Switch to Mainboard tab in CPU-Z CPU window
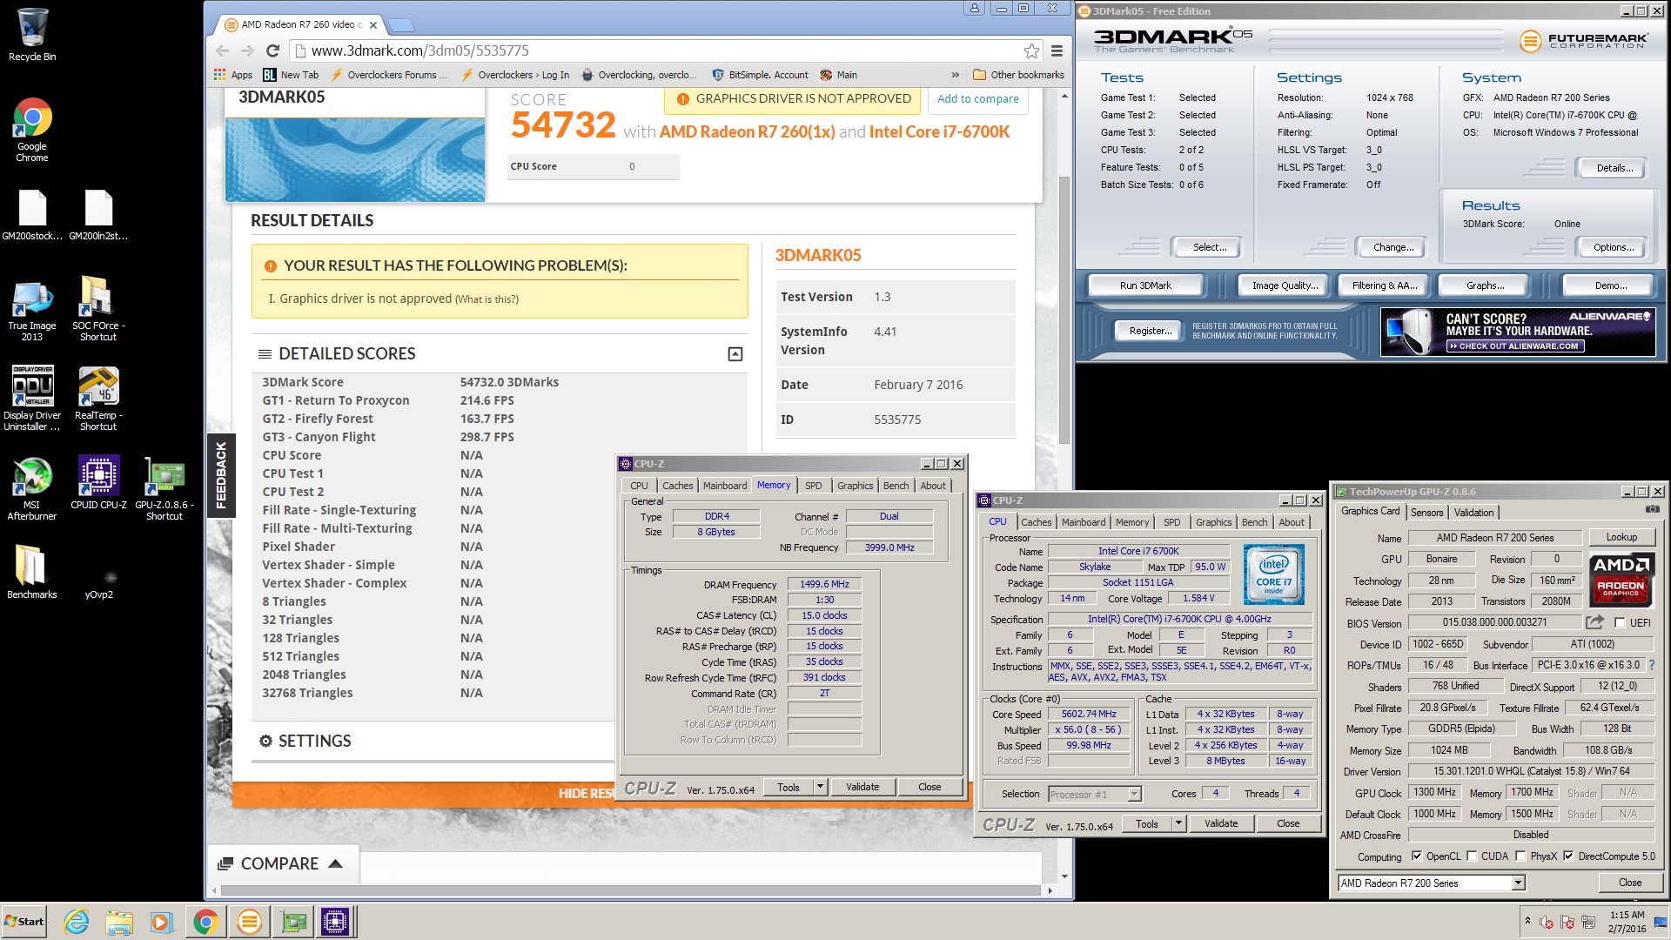 (1084, 522)
